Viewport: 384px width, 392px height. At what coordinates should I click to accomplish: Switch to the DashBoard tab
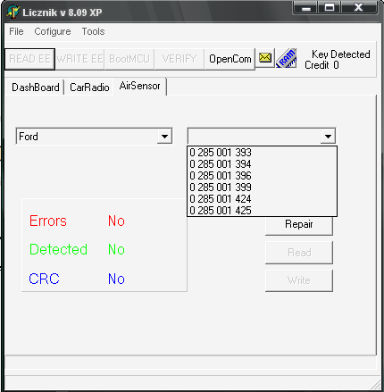click(36, 88)
